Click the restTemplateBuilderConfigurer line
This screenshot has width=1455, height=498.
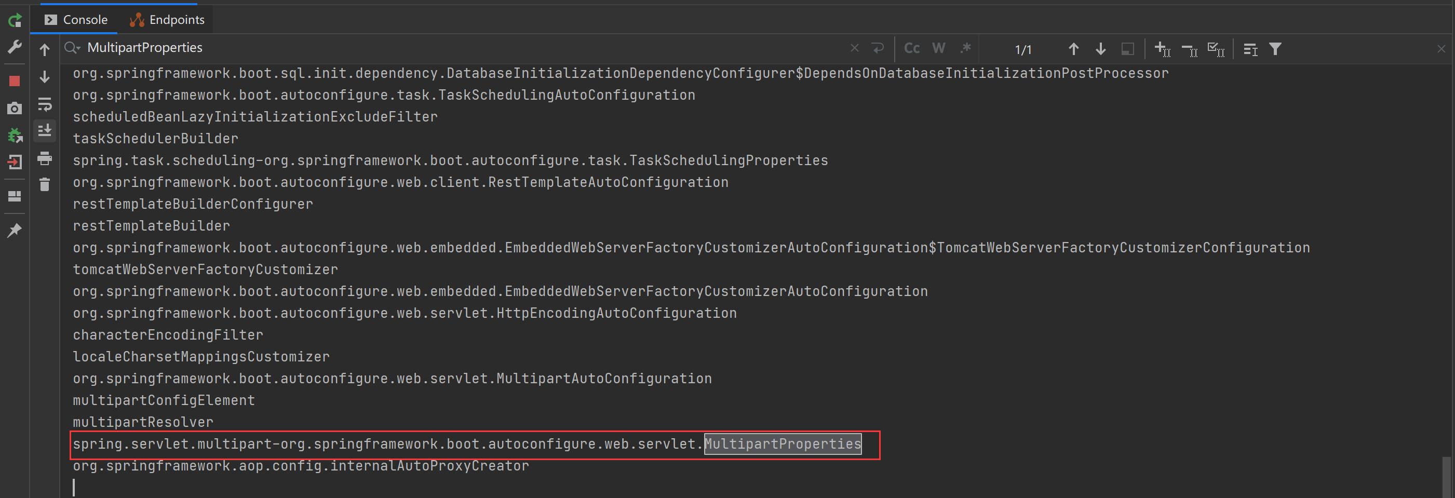click(x=193, y=204)
